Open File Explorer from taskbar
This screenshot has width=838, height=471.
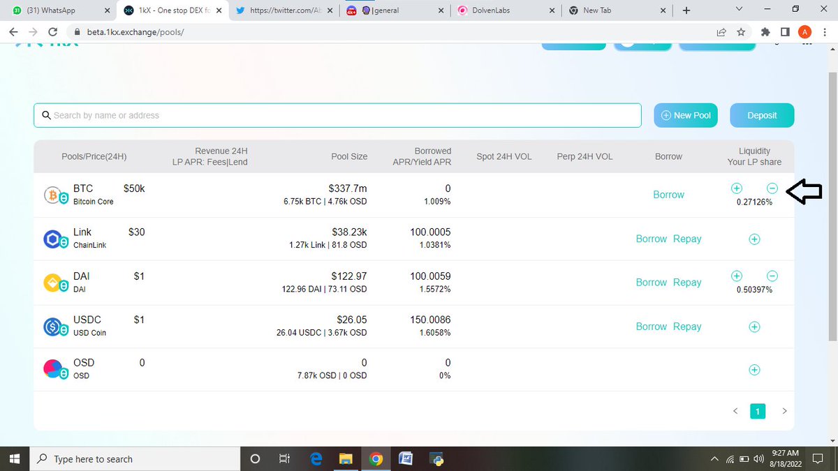[346, 458]
